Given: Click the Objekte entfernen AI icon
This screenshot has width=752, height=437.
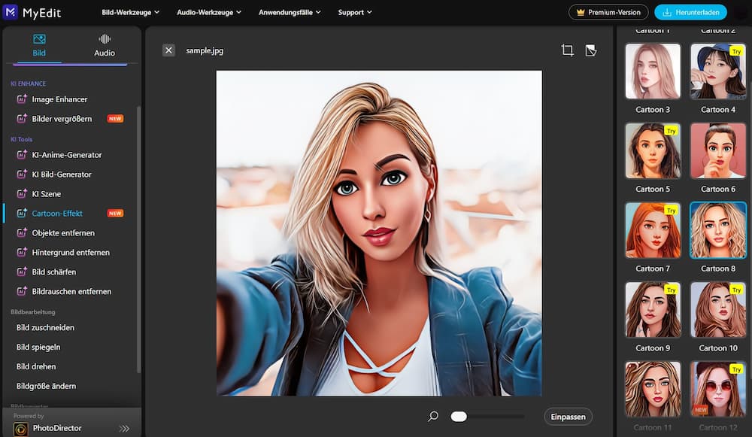Looking at the screenshot, I should (x=22, y=232).
